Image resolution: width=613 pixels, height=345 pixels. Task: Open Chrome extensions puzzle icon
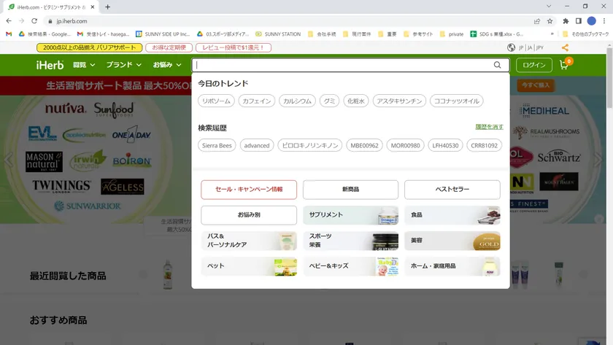566,21
